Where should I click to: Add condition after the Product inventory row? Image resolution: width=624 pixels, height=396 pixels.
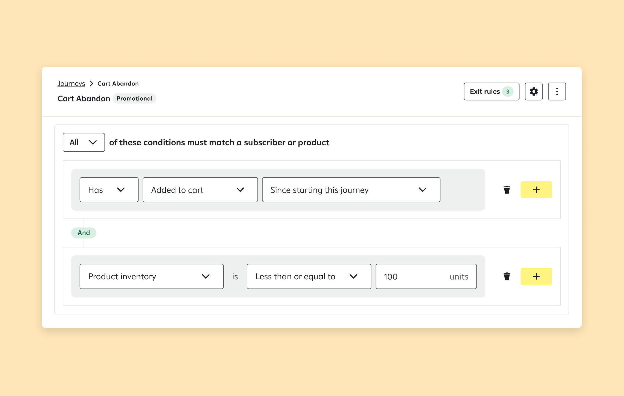536,276
